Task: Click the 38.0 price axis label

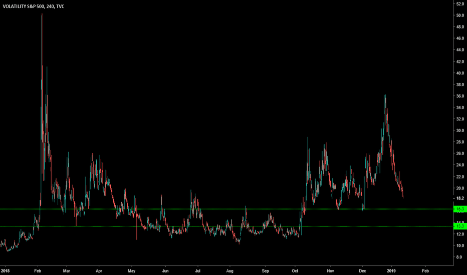Action: click(460, 84)
